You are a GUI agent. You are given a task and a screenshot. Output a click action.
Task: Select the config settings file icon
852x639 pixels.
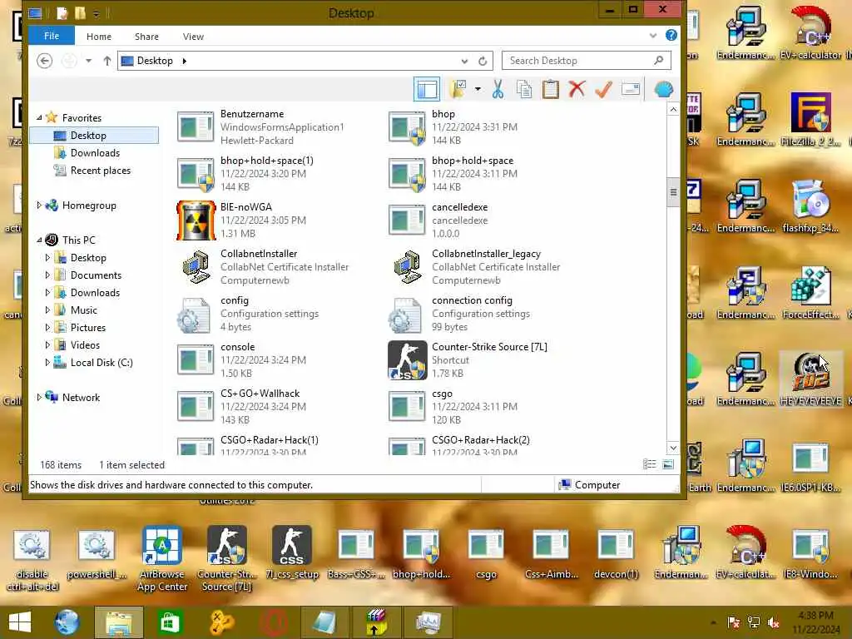(193, 314)
